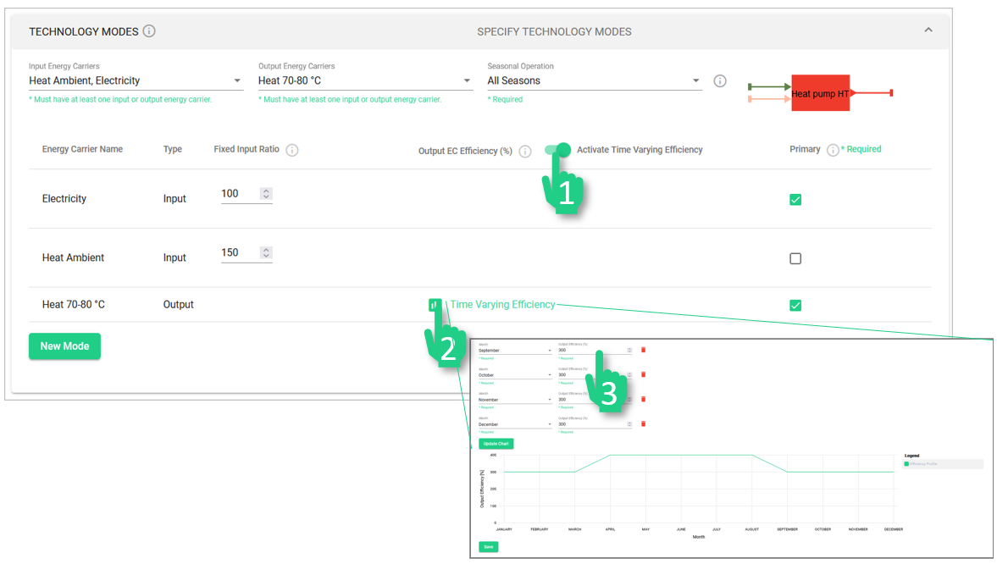Image resolution: width=997 pixels, height=564 pixels.
Task: Collapse the Technology Modes panel
Action: coord(928,30)
